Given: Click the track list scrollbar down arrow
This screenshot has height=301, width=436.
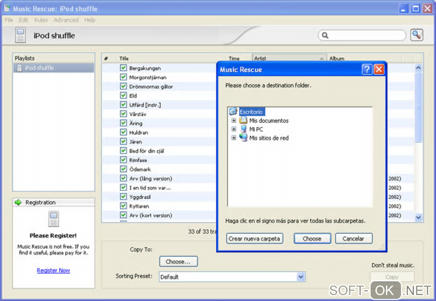Looking at the screenshot, I should [418, 217].
